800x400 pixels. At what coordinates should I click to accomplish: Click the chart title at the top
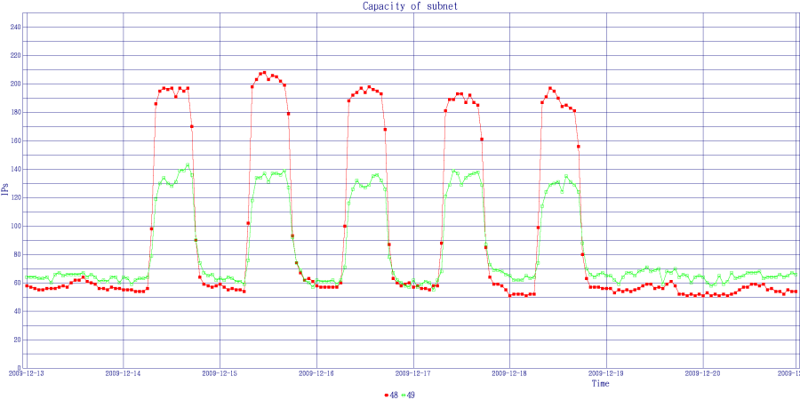pyautogui.click(x=410, y=6)
